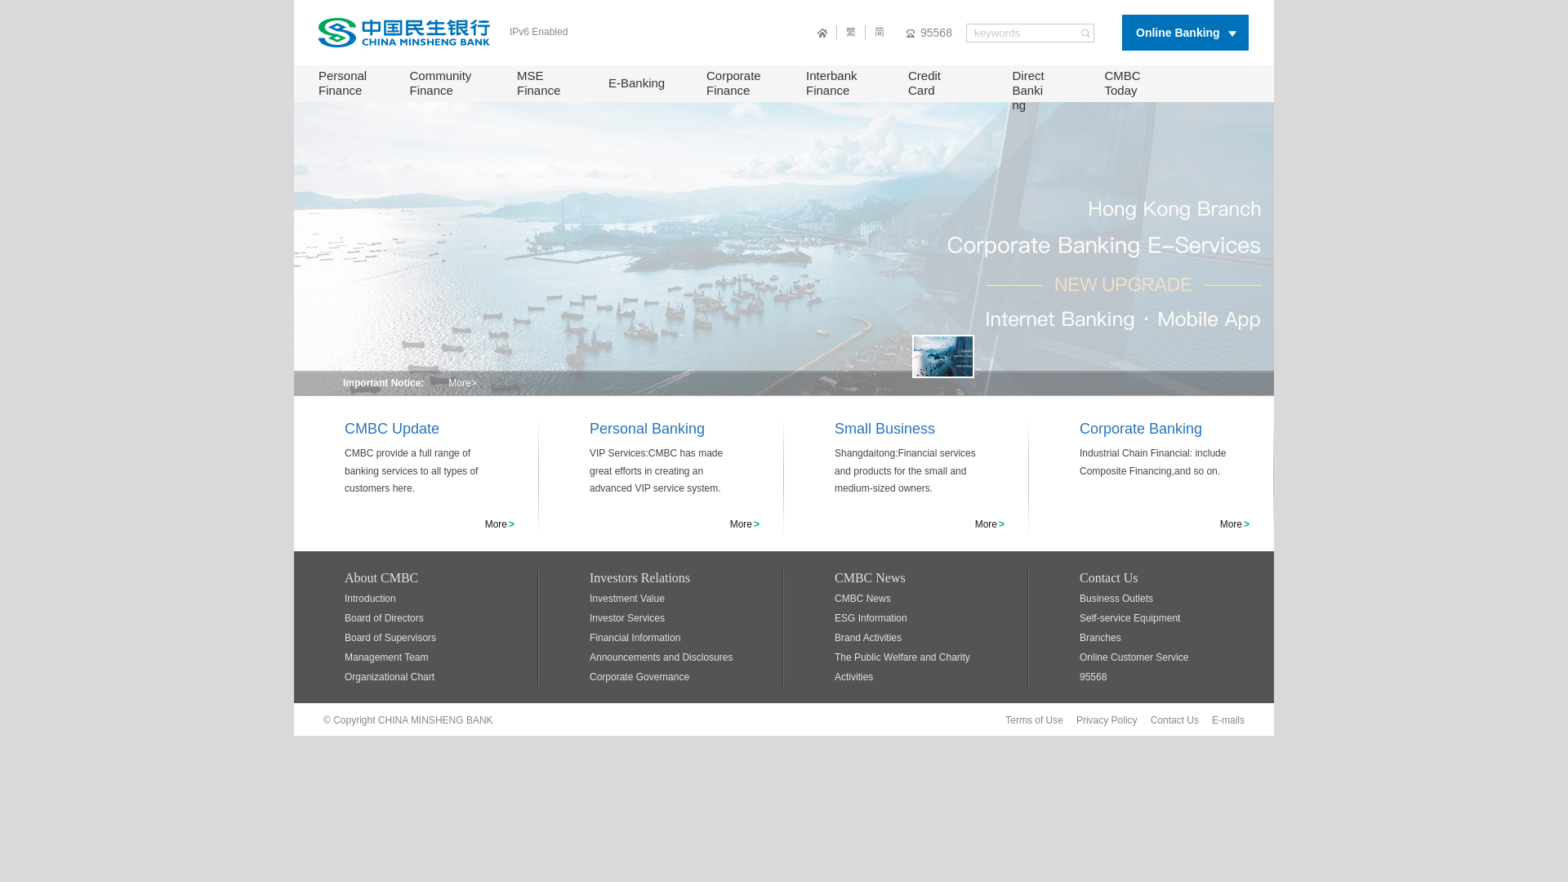Open Announcements and Disclosures link
Viewport: 1568px width, 882px height.
click(x=661, y=657)
